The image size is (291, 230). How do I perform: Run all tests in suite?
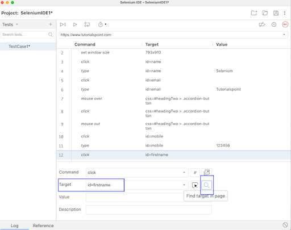[x=63, y=24]
